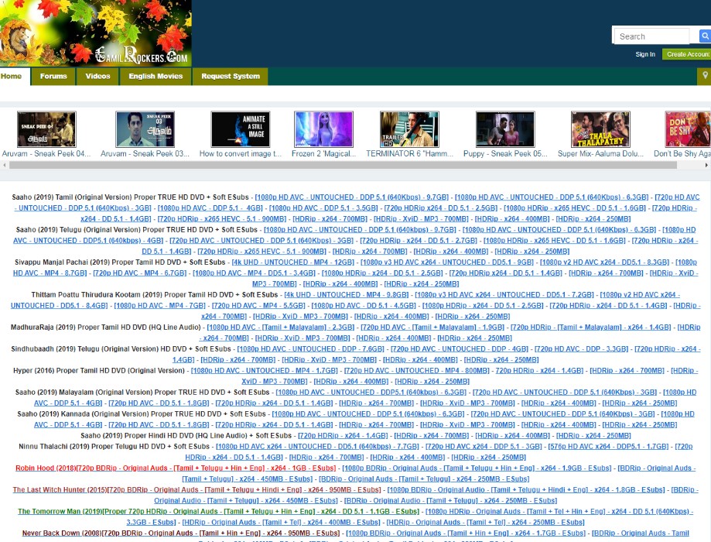
Task: Click the carousel scrollbar right arrow
Action: [x=706, y=165]
